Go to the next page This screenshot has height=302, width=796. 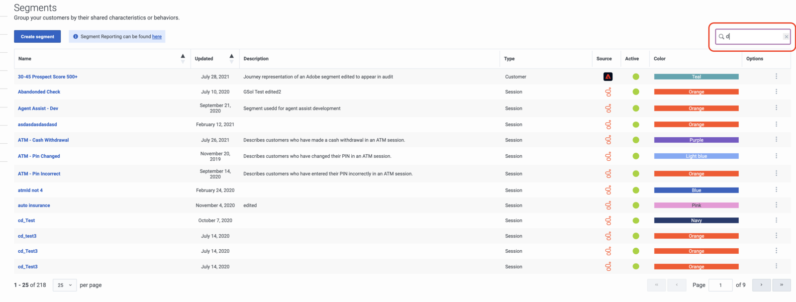point(761,285)
